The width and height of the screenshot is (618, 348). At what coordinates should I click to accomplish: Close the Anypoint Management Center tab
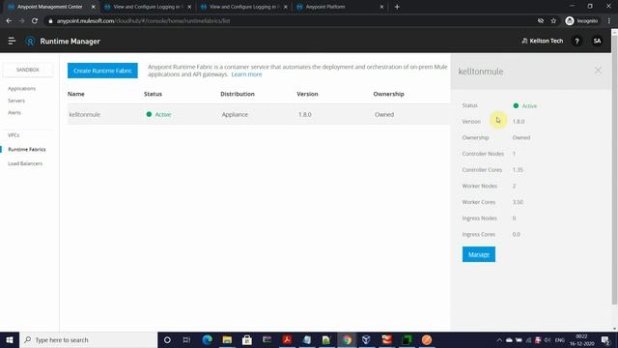point(94,7)
